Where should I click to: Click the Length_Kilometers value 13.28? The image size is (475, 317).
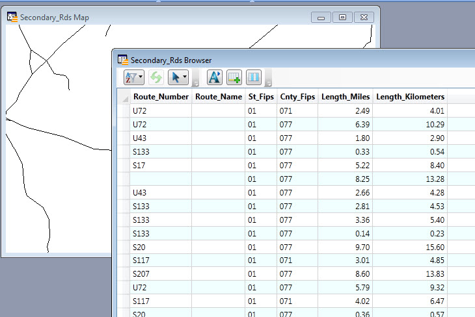click(410, 179)
